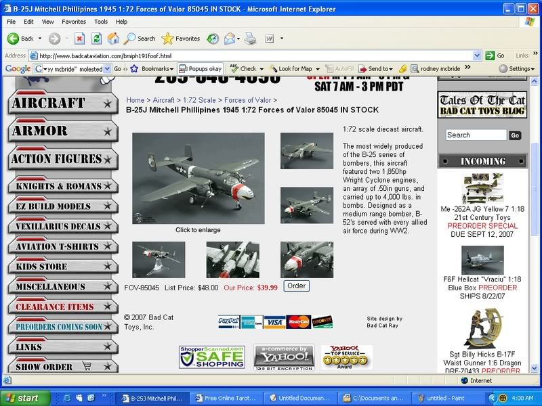Click the Google toolbar Bookmarks star
Image resolution: width=542 pixels, height=406 pixels.
click(x=134, y=69)
